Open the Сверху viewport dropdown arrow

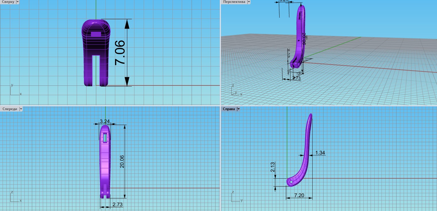[x=18, y=2]
